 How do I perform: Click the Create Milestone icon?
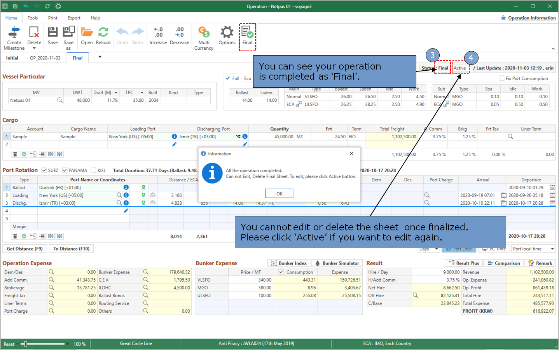[14, 33]
